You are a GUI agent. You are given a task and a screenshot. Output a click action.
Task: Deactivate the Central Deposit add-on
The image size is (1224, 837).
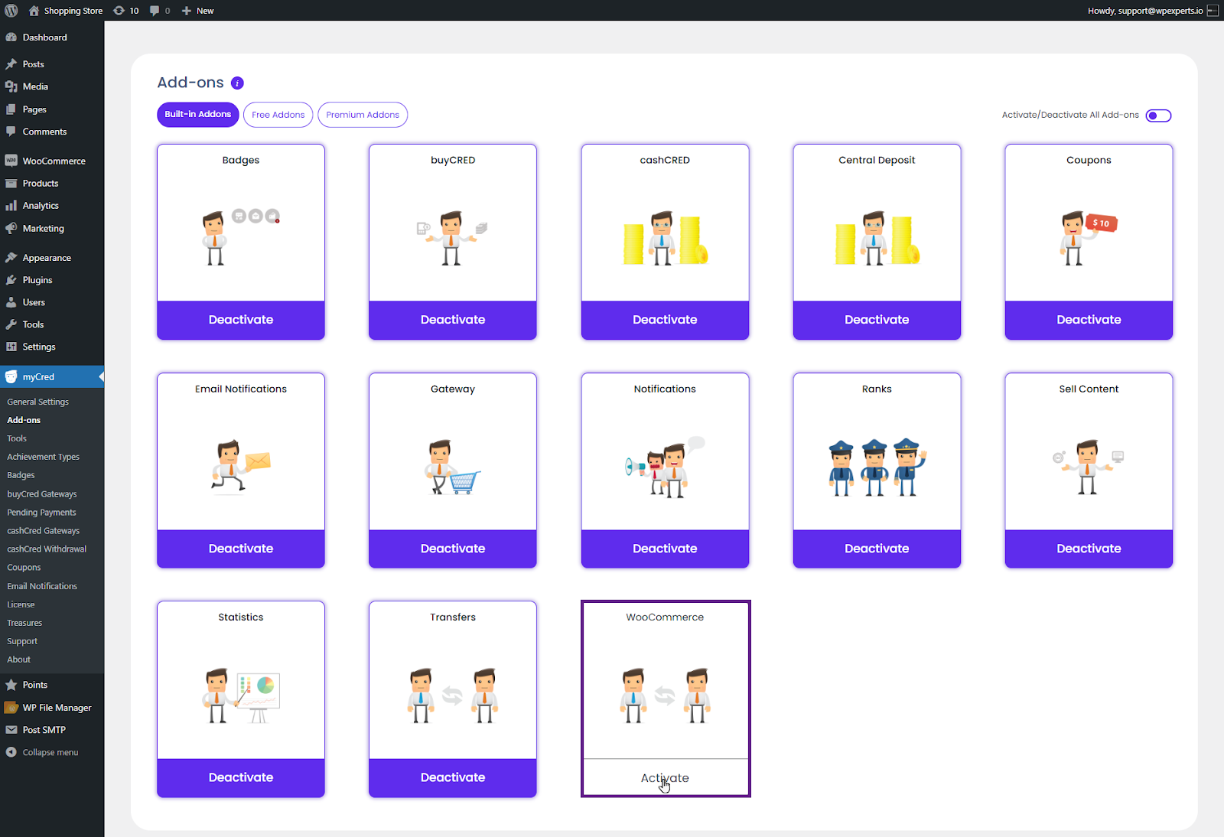[x=877, y=320]
